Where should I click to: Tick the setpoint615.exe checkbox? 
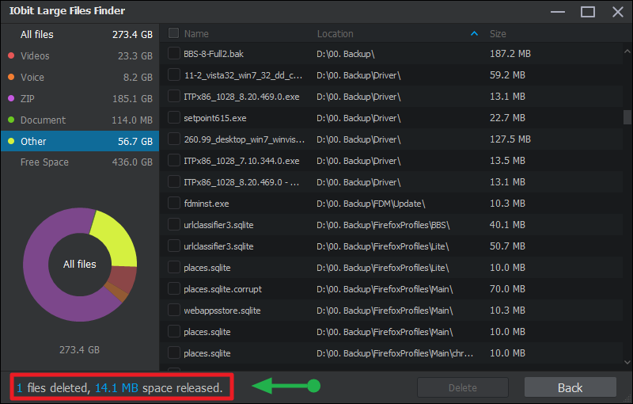174,117
